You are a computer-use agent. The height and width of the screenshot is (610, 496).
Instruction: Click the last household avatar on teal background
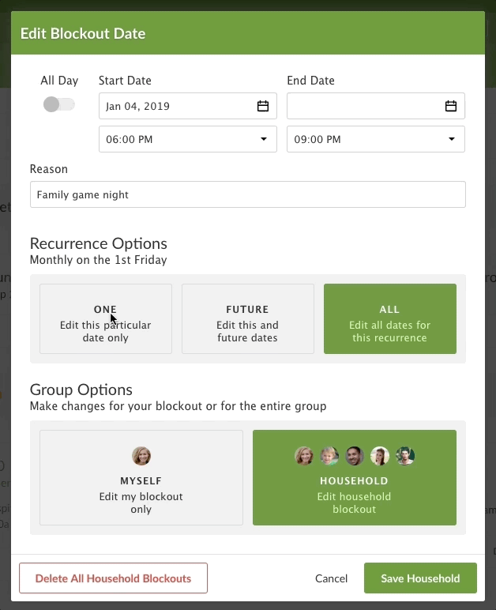tap(405, 456)
